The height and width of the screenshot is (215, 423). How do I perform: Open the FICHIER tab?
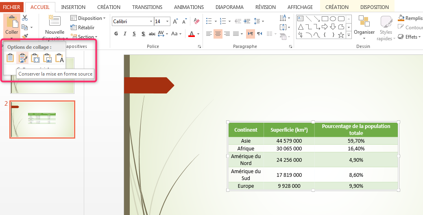coord(11,7)
